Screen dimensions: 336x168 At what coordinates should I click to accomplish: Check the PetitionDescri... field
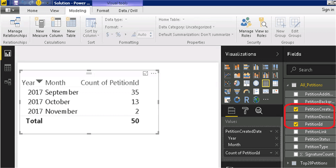click(296, 117)
